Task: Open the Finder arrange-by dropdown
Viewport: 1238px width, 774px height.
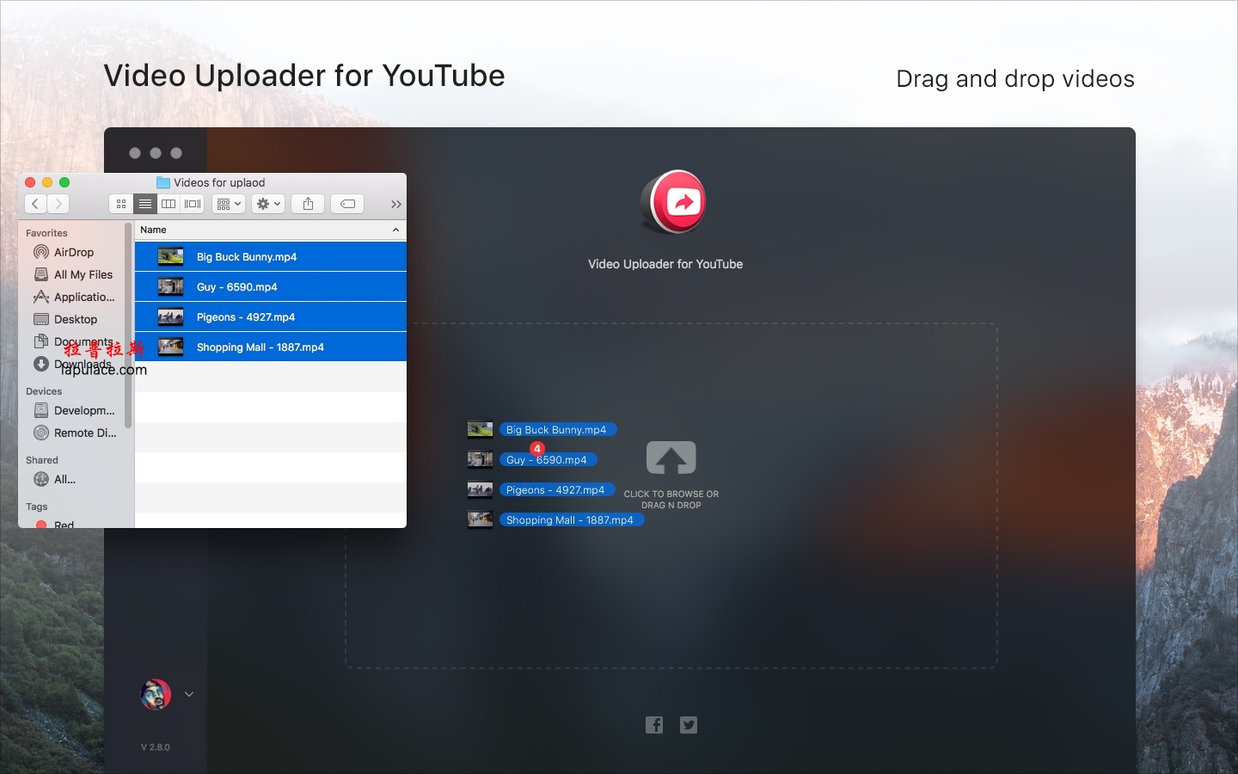Action: pyautogui.click(x=229, y=204)
